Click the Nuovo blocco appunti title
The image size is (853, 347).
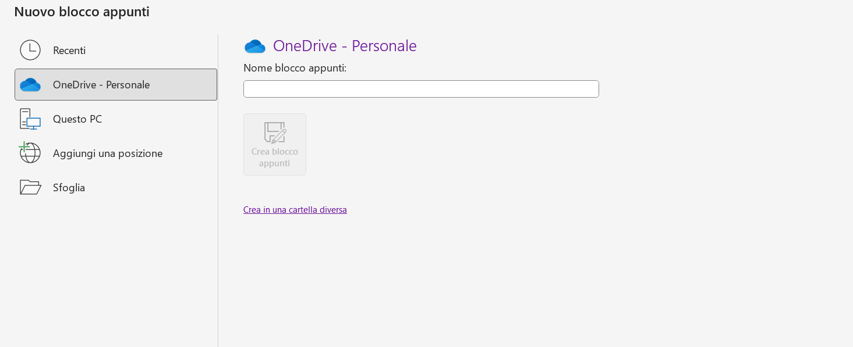[82, 11]
